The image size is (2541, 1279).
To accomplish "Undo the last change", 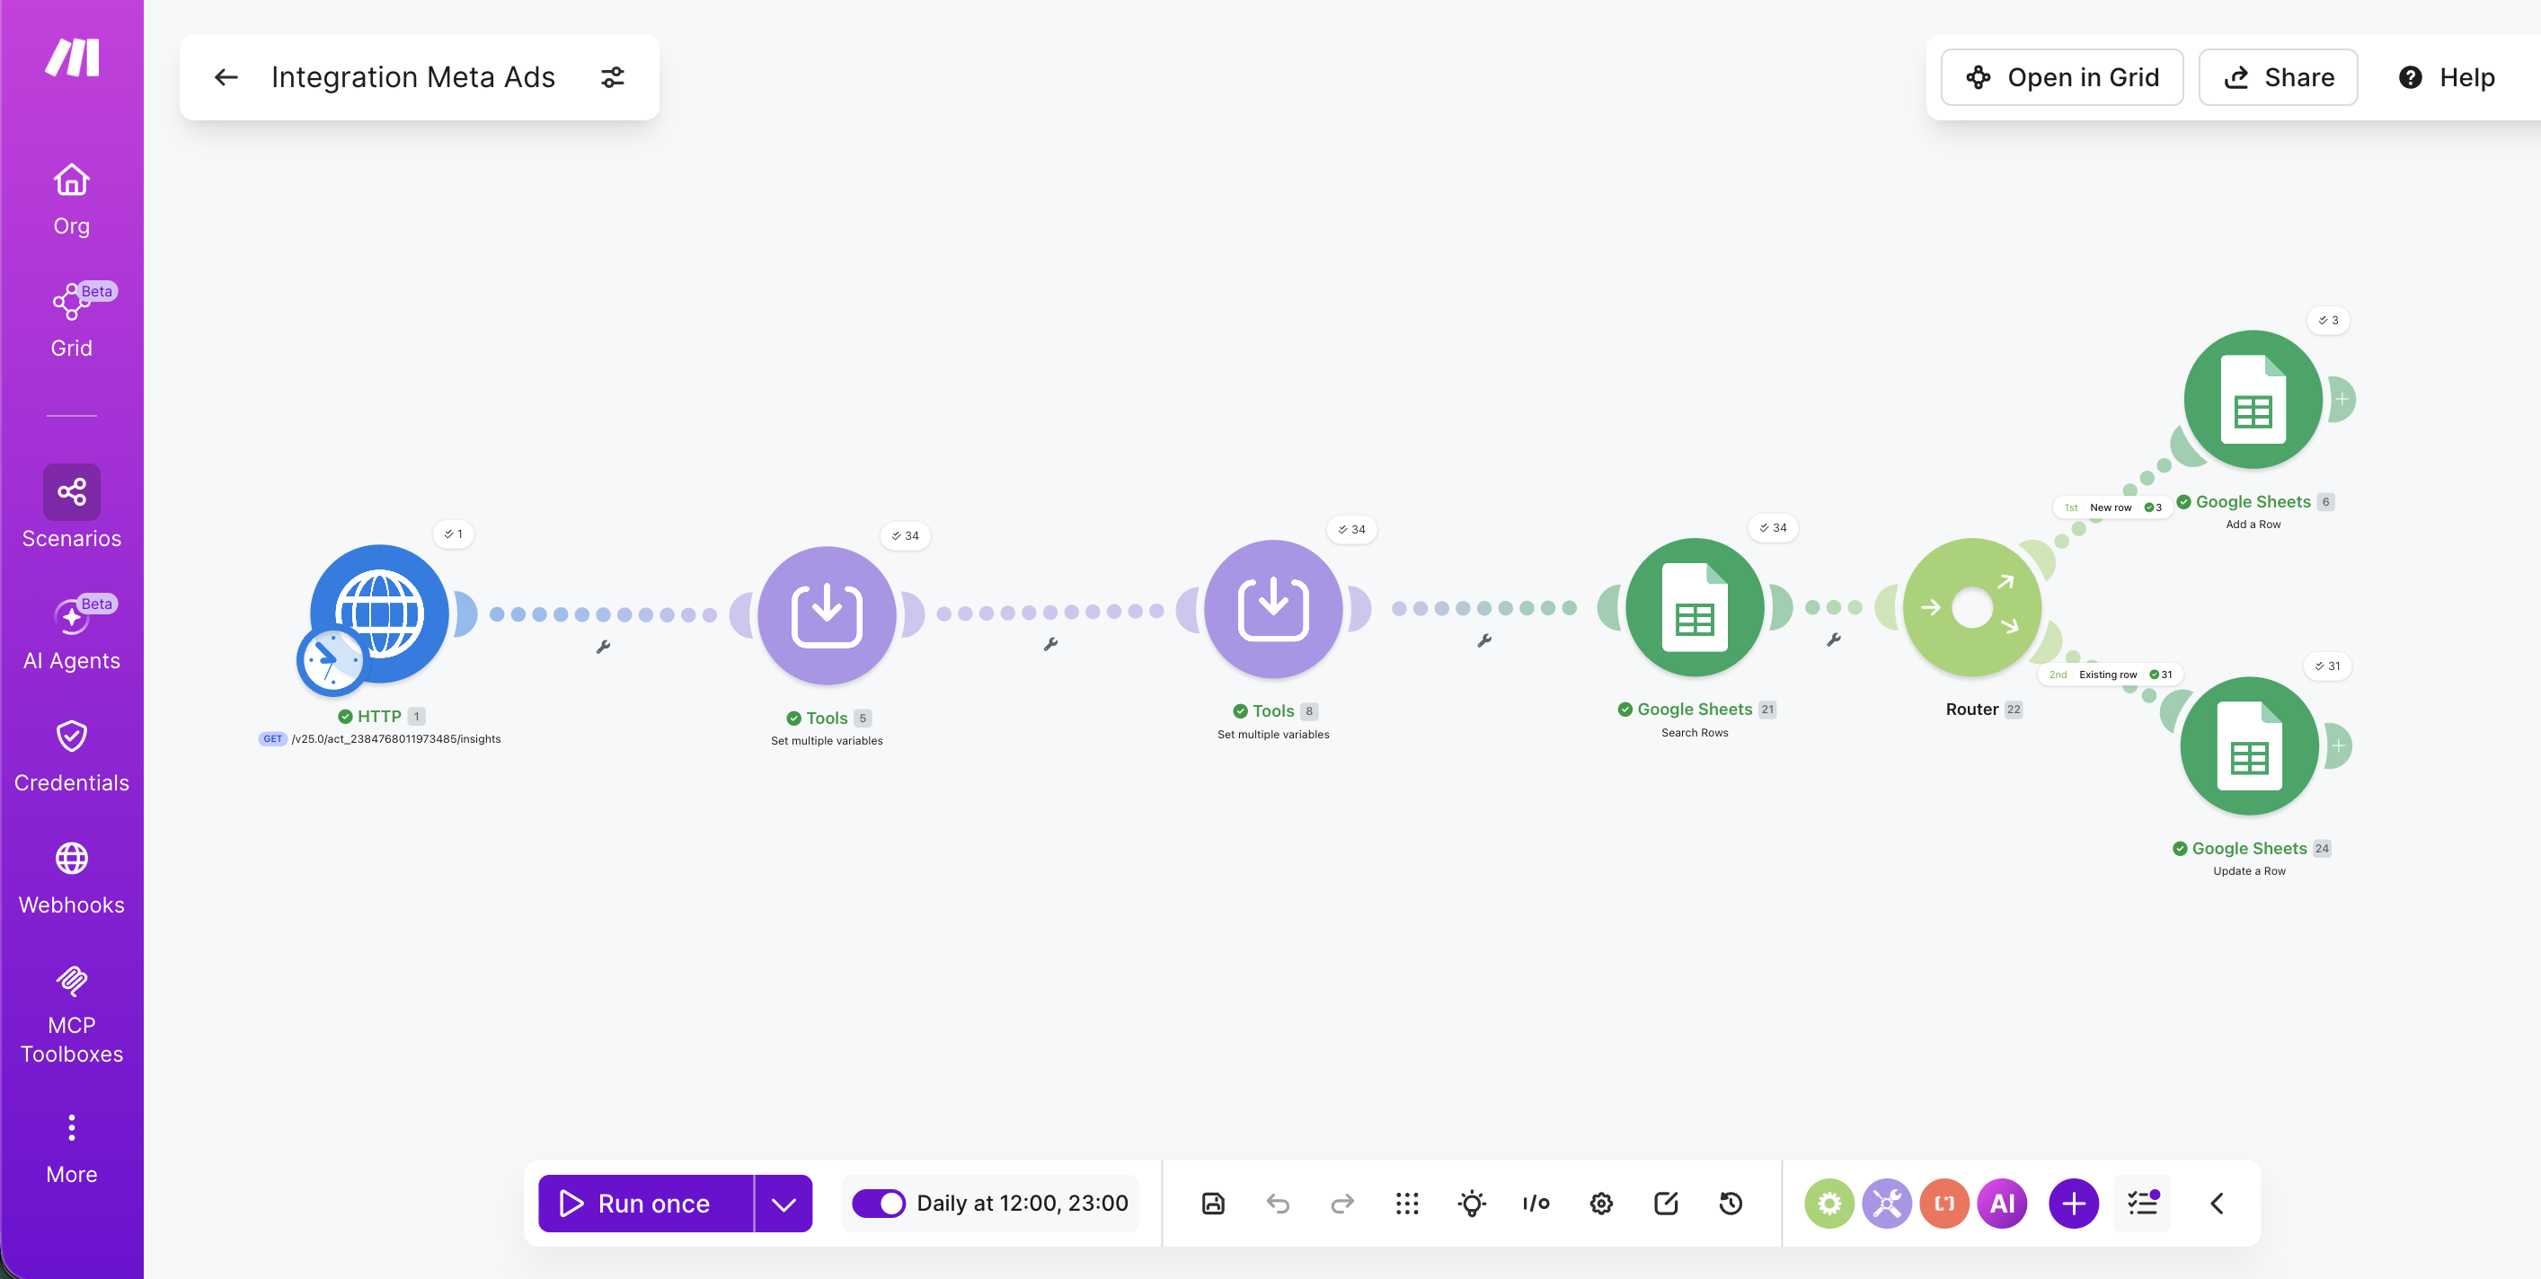I will [x=1278, y=1202].
